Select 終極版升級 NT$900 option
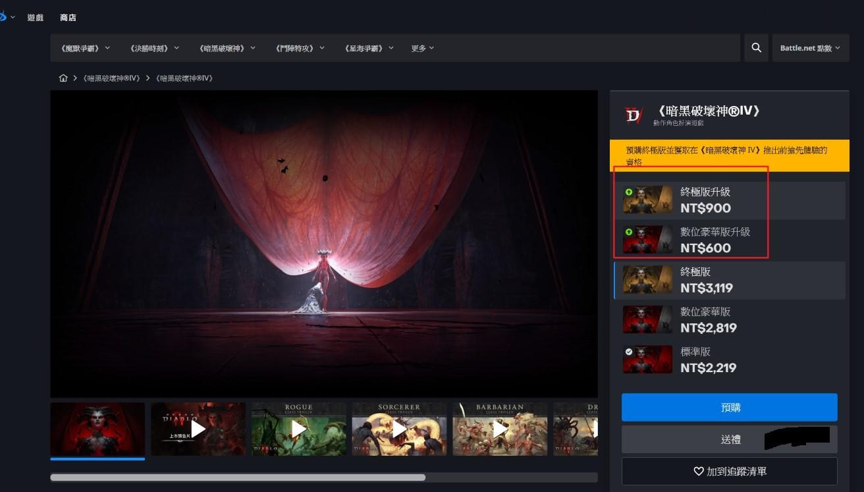This screenshot has width=864, height=492. coord(730,200)
